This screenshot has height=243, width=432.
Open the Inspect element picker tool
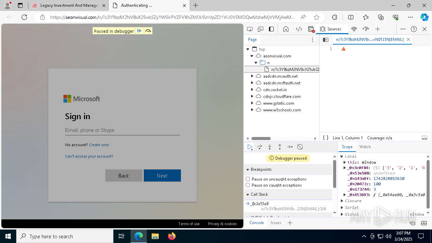[x=250, y=29]
